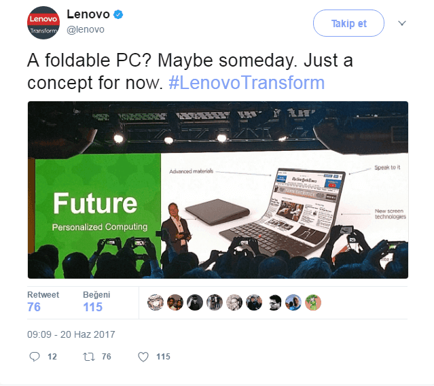Click the Lenovo profile avatar
The height and width of the screenshot is (386, 434).
(x=43, y=22)
